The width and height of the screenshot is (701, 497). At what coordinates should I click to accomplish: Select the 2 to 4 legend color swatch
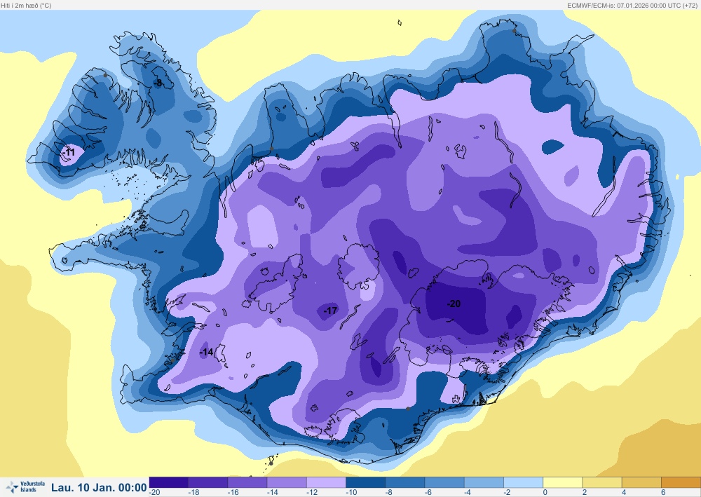[601, 482]
